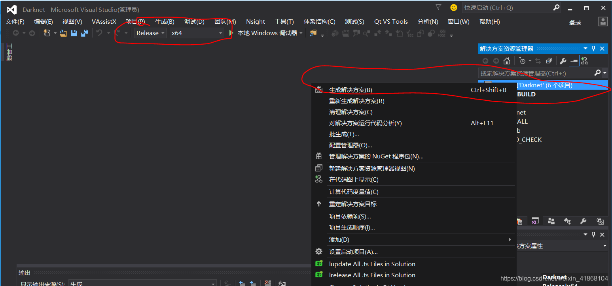
Task: Select 项目依赖项(S)... entry
Action: pos(413,216)
